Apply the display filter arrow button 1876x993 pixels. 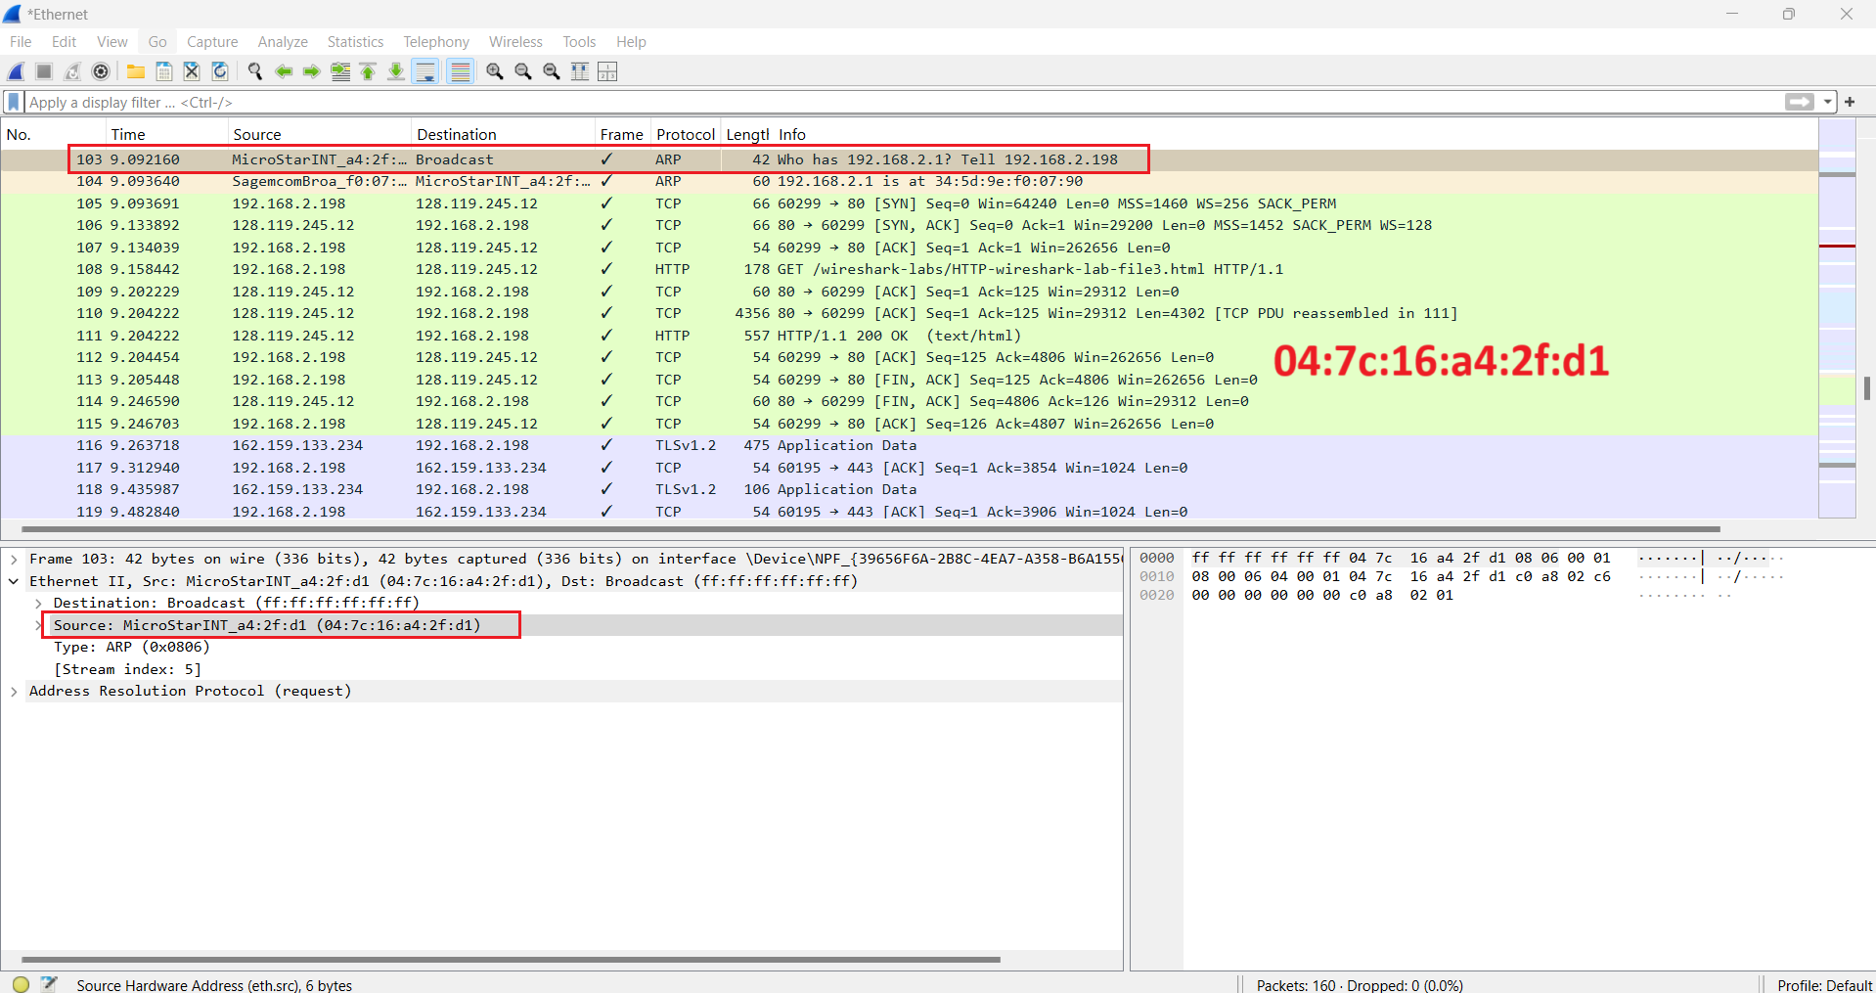(x=1800, y=102)
